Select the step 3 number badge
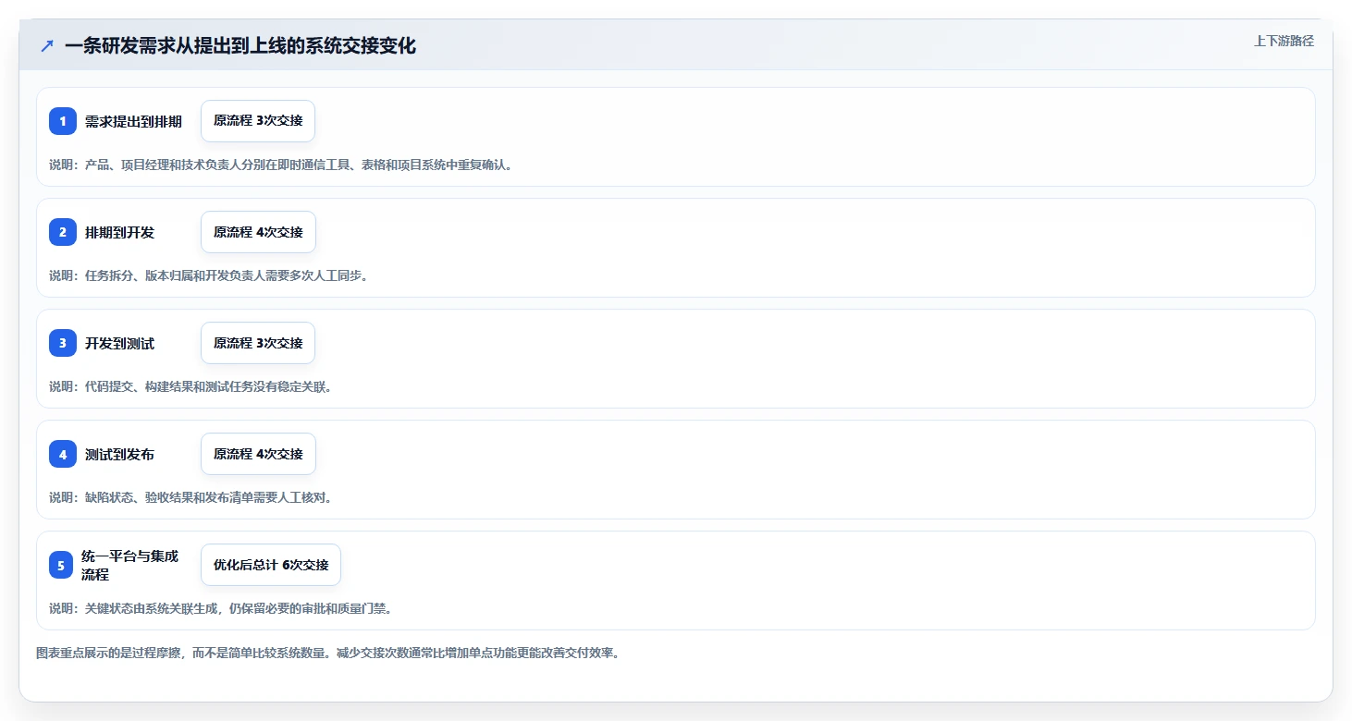The width and height of the screenshot is (1352, 721). pyautogui.click(x=63, y=343)
